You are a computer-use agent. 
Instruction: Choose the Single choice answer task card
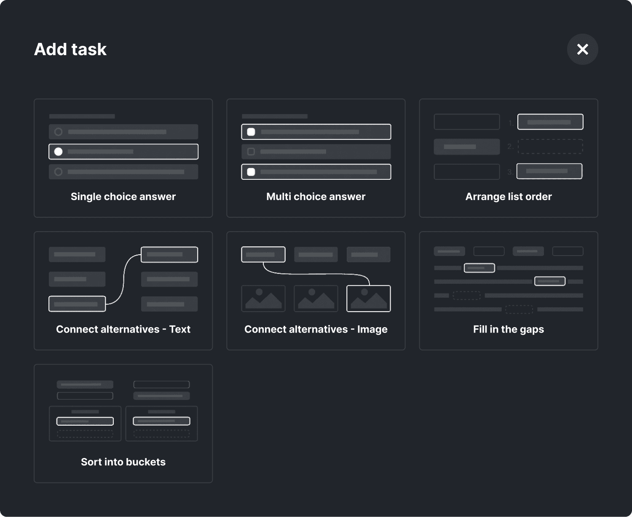(123, 158)
